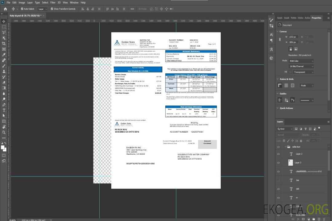Screen dimensions: 332x221
Task: Select the Path Selection arrow tool
Action: [4, 116]
